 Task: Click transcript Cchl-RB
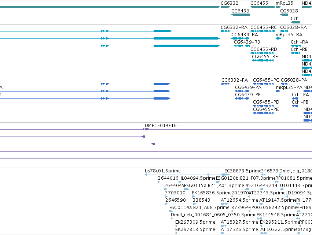pos(299,49)
